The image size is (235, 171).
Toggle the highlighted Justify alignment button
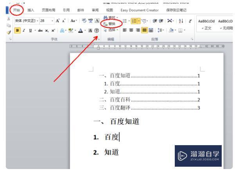click(x=144, y=30)
